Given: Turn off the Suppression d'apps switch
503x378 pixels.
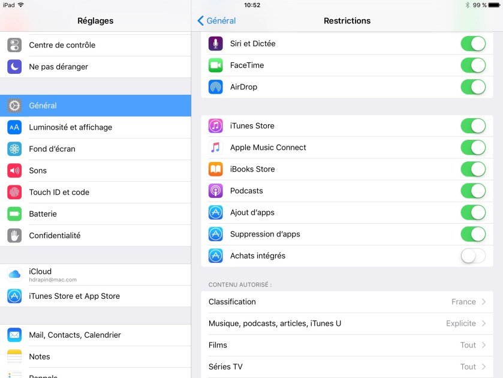Looking at the screenshot, I should (x=472, y=234).
